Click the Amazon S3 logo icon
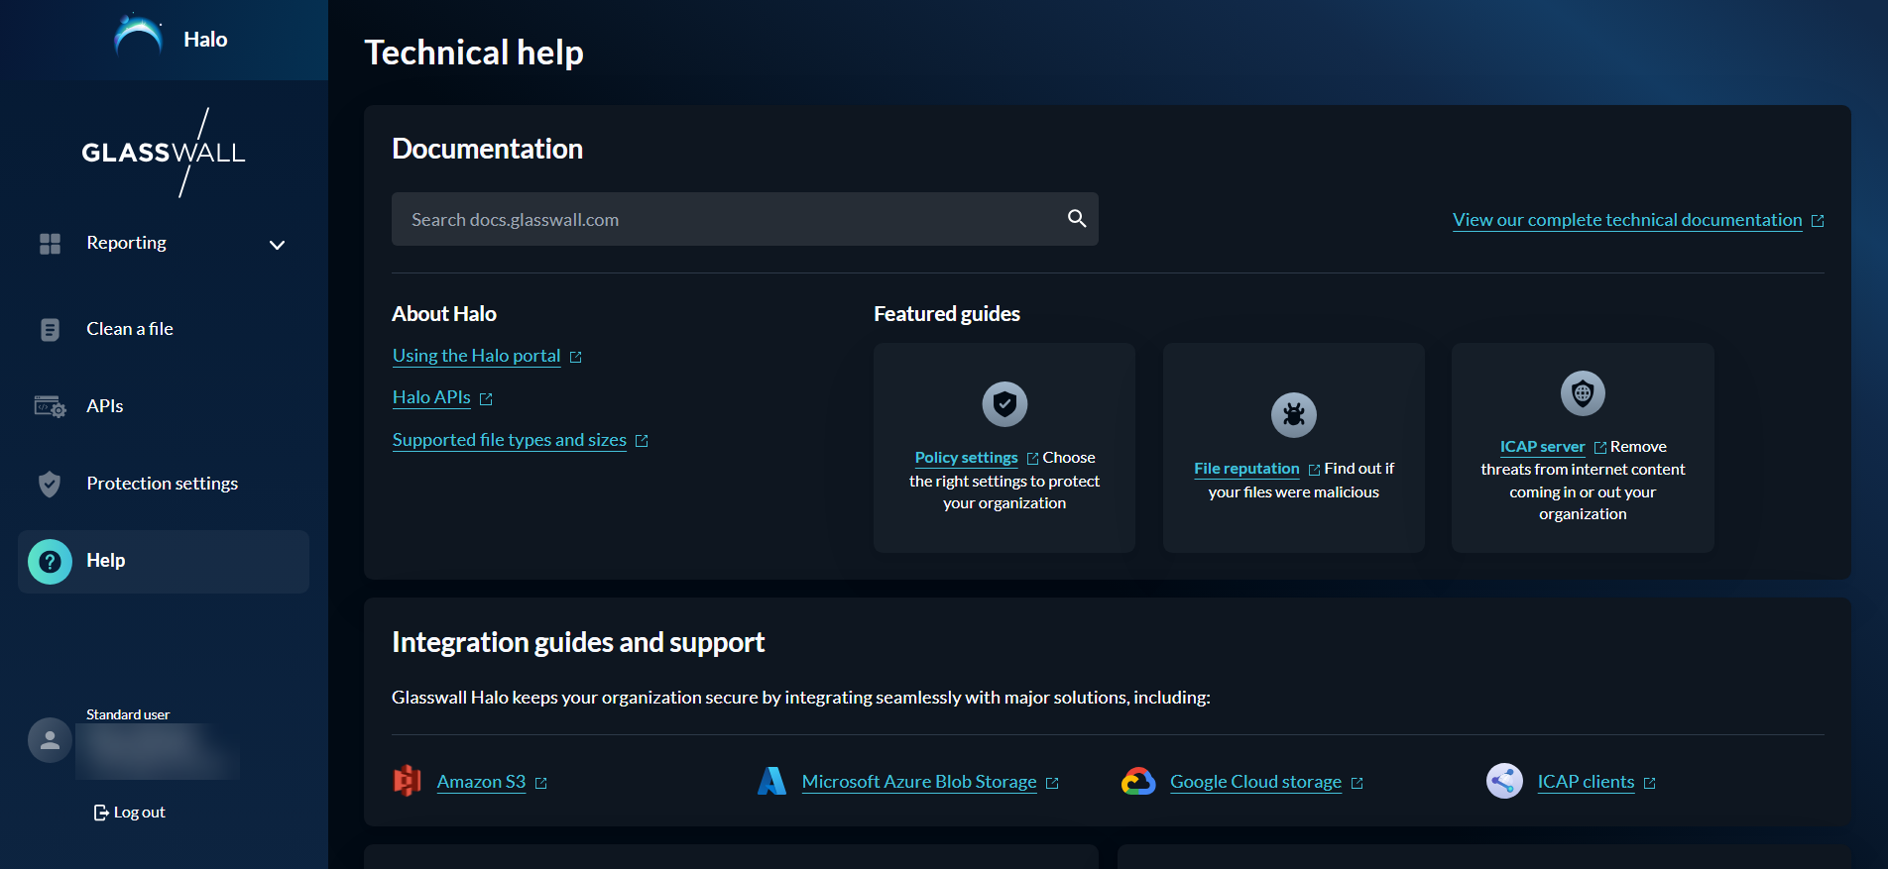 coord(408,781)
